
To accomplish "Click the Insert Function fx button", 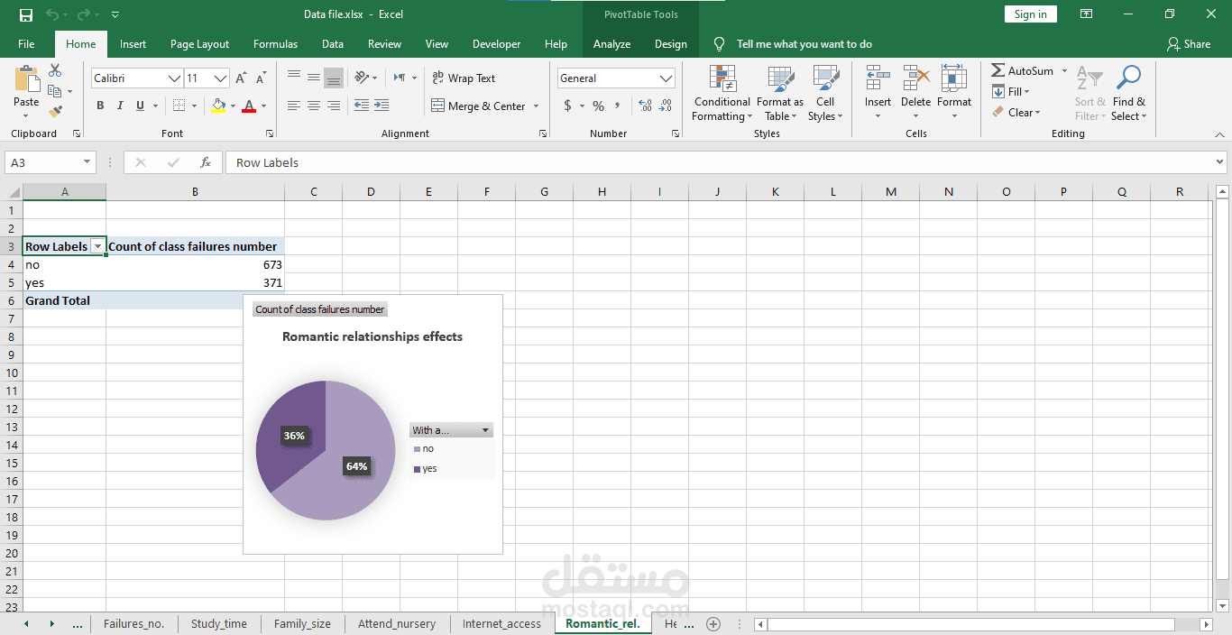I will pos(206,162).
